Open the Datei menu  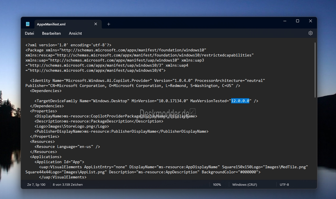[29, 33]
